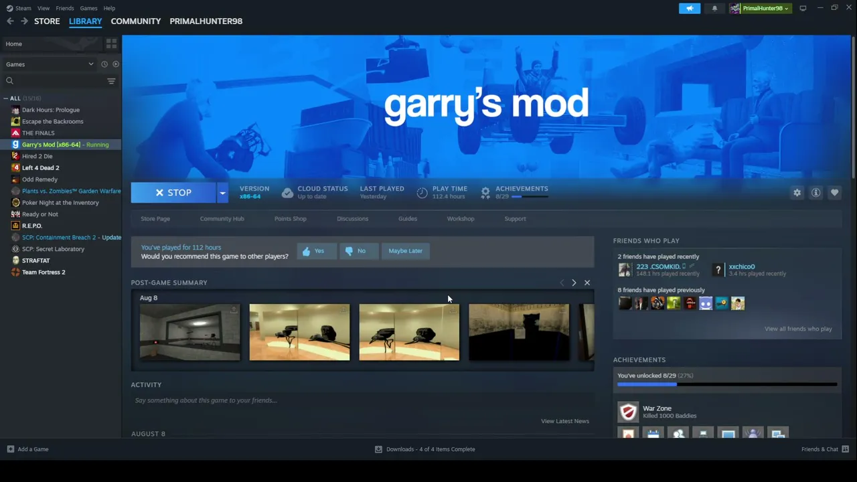857x482 pixels.
Task: Open friend xxchico0's profile link
Action: (x=742, y=266)
